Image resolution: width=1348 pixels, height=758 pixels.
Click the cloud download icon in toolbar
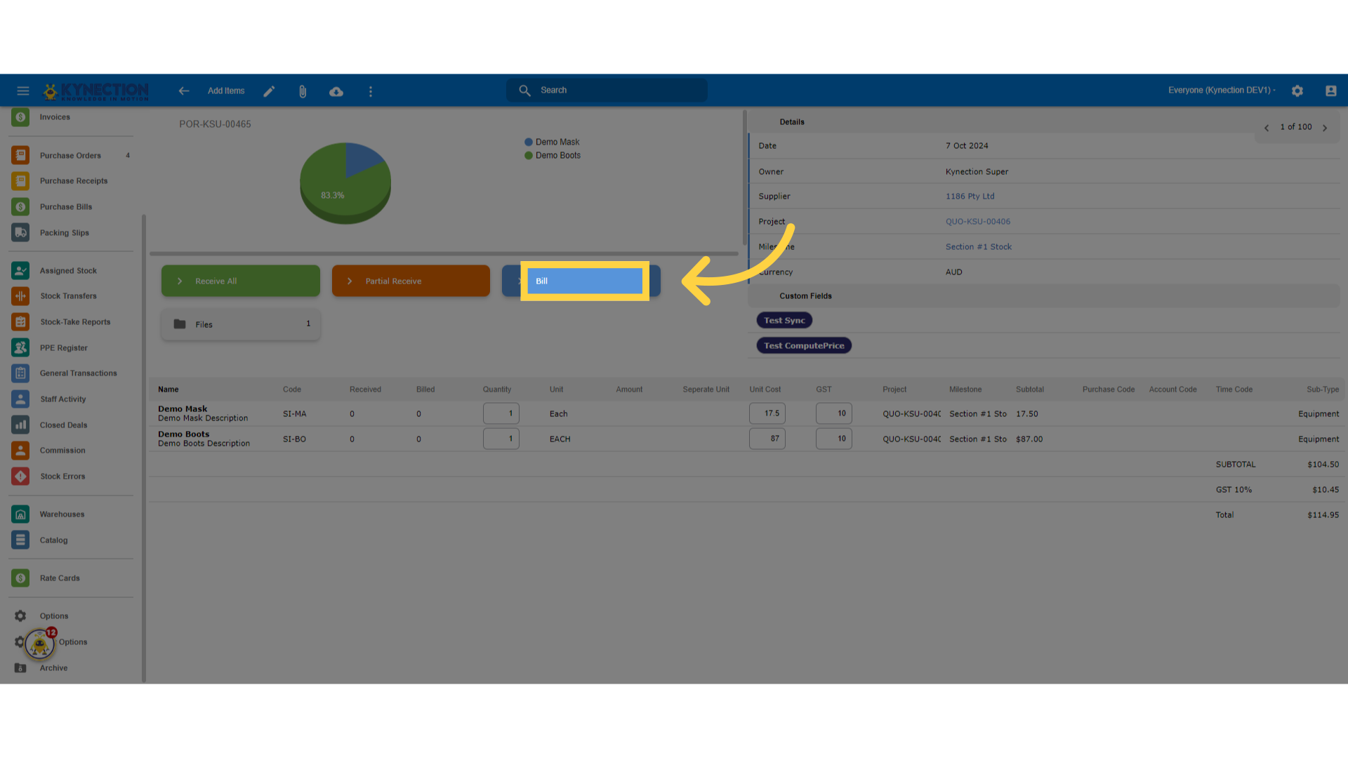pos(336,91)
